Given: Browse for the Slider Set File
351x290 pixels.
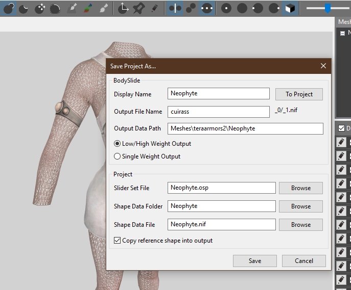Looking at the screenshot, I should tap(300, 188).
